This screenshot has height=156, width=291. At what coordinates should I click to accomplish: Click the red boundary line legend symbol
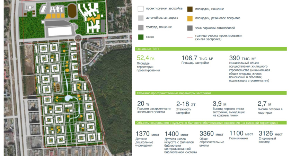click(x=190, y=37)
